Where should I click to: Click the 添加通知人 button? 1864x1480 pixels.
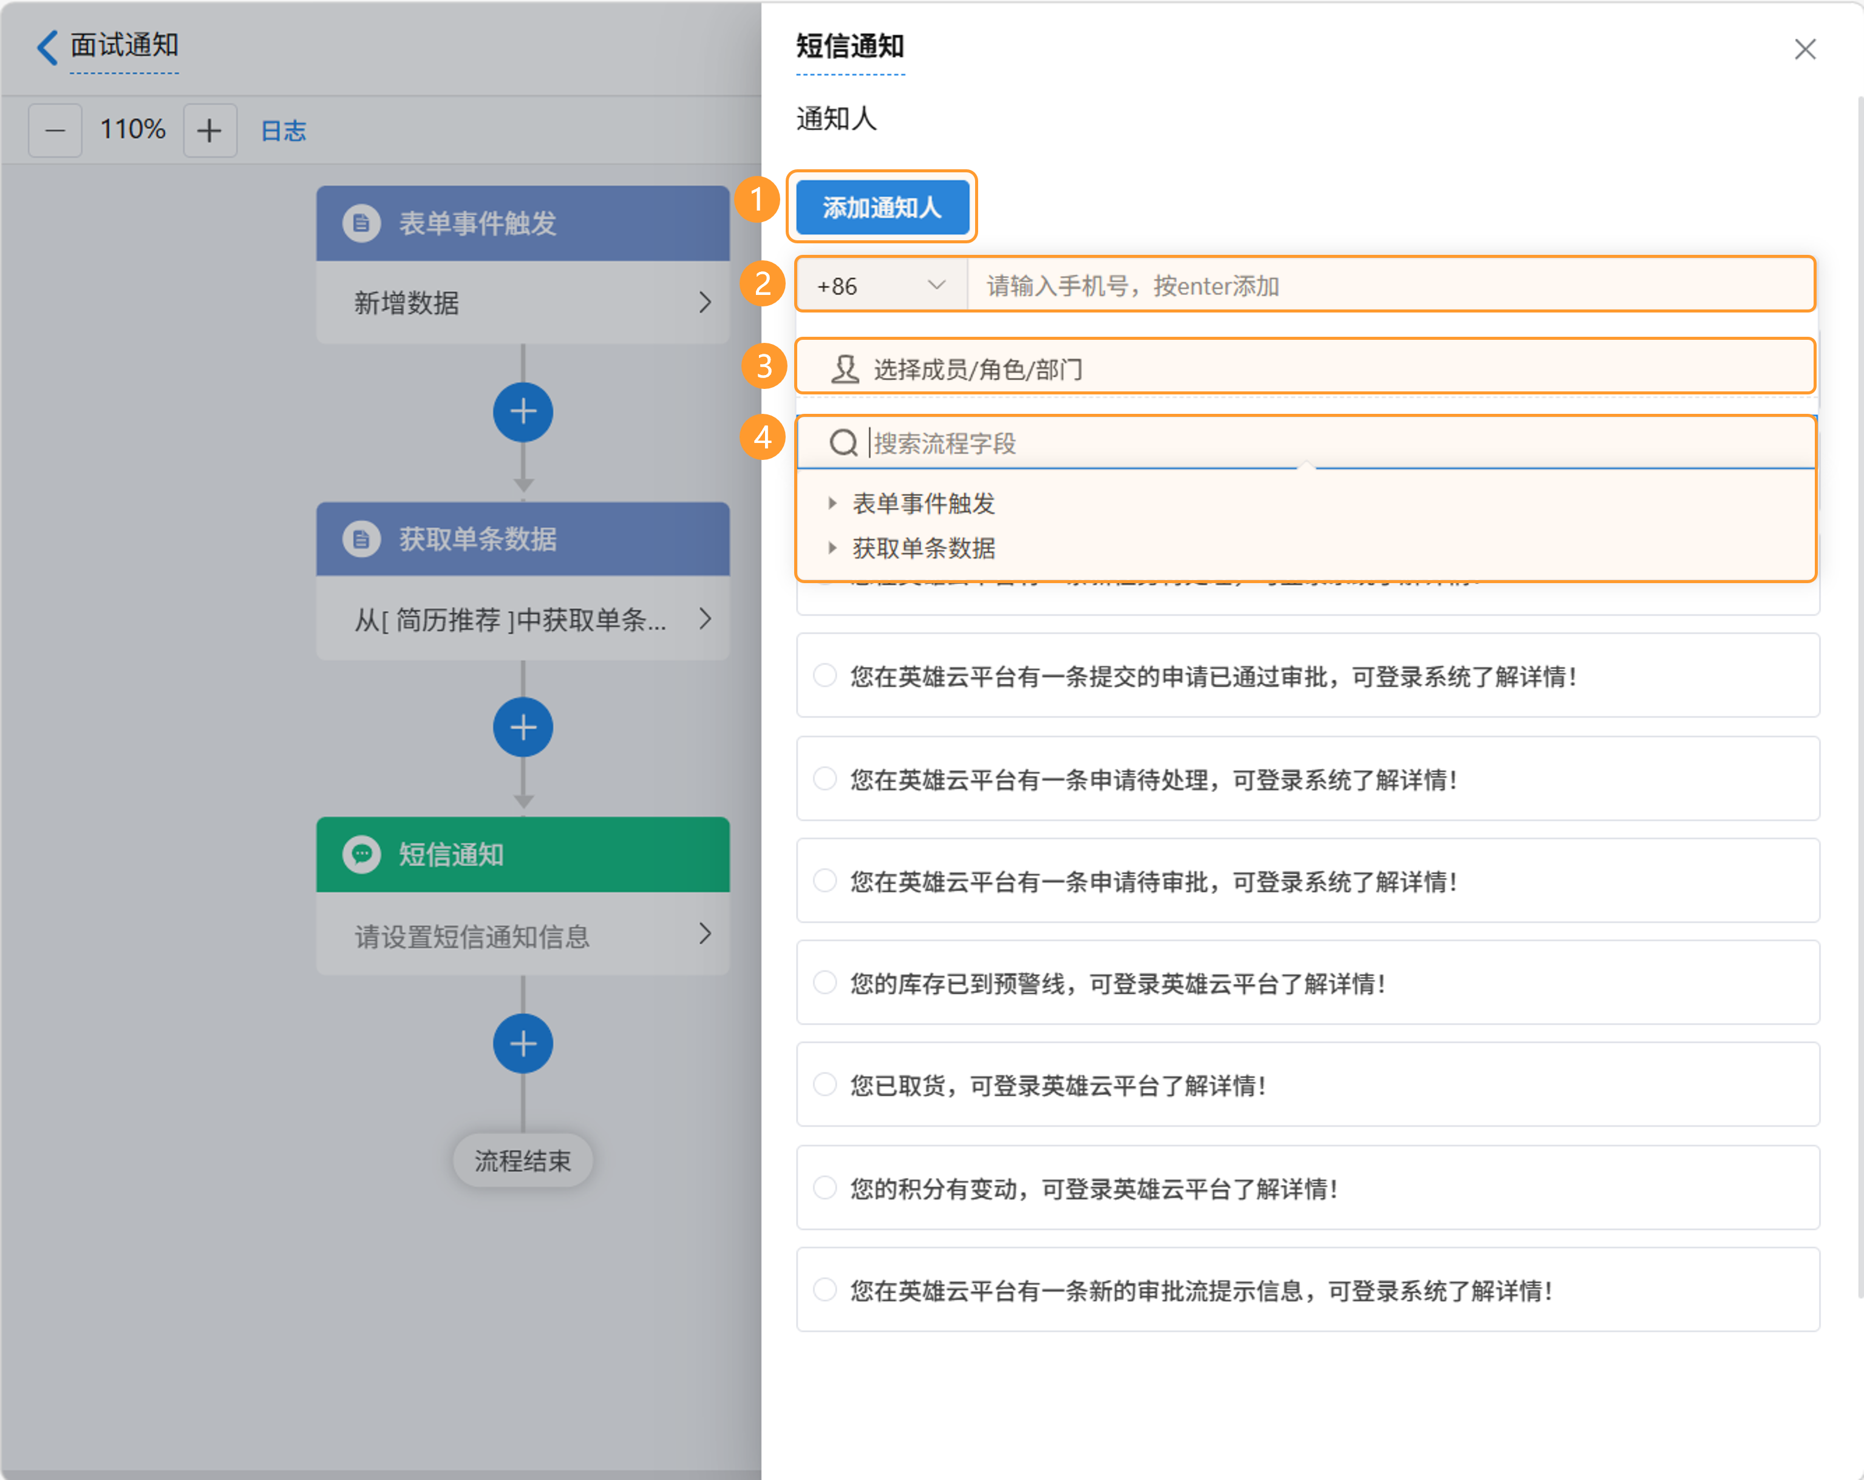coord(882,208)
